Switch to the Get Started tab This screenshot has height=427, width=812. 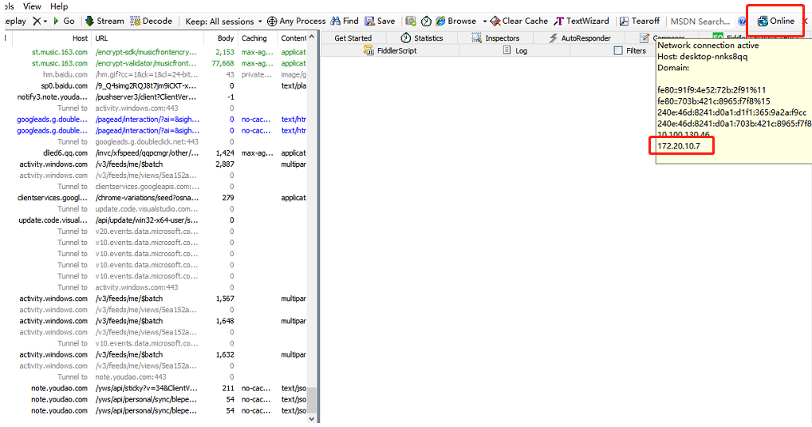click(x=353, y=38)
